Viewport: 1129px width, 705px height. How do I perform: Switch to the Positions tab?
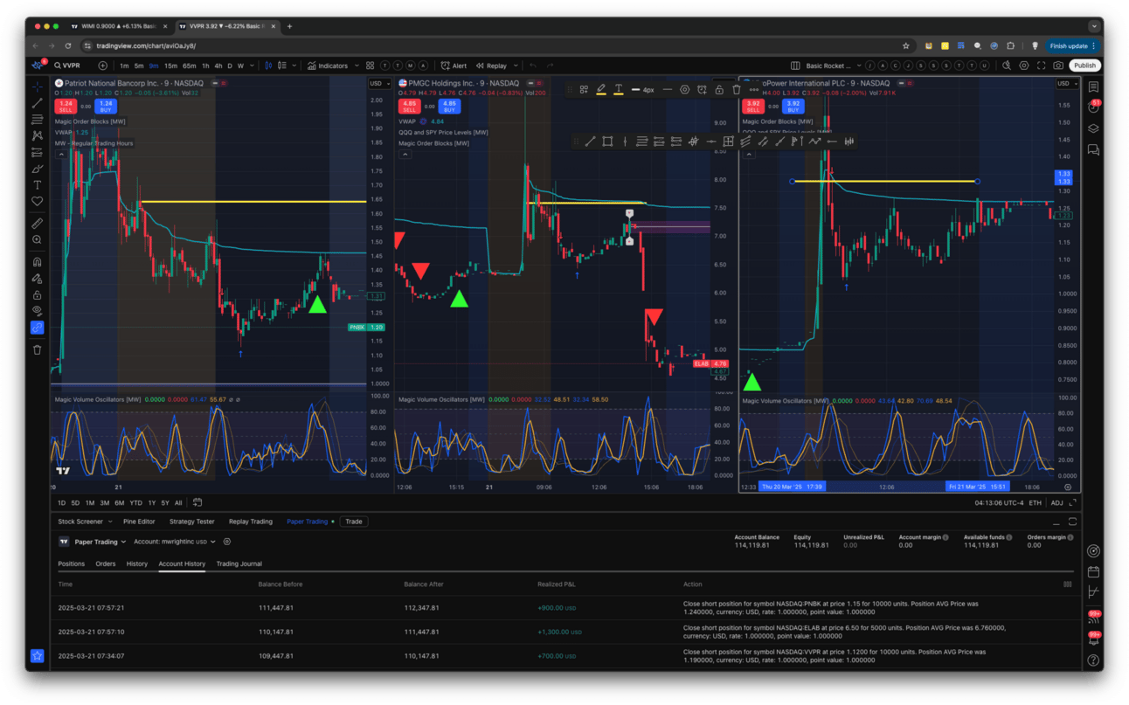click(x=72, y=563)
